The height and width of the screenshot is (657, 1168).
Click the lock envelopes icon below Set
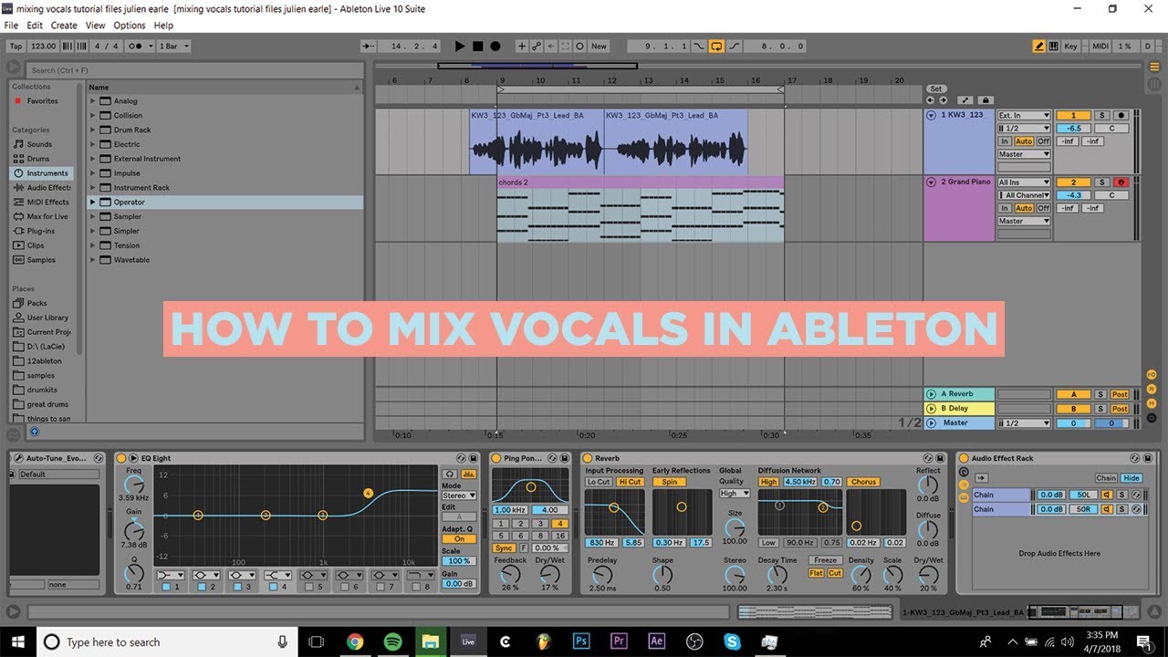(x=985, y=100)
